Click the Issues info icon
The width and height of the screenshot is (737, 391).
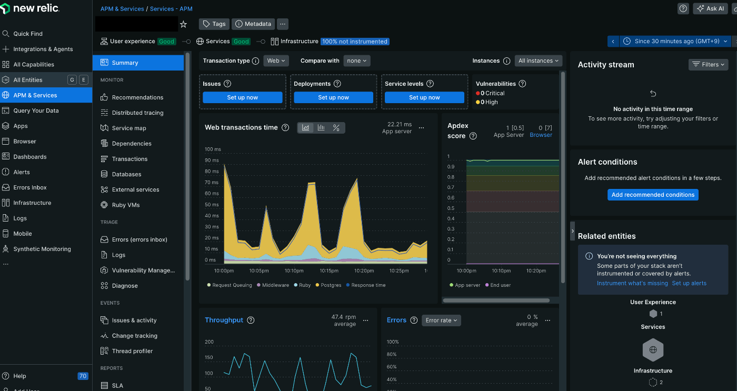pos(227,84)
